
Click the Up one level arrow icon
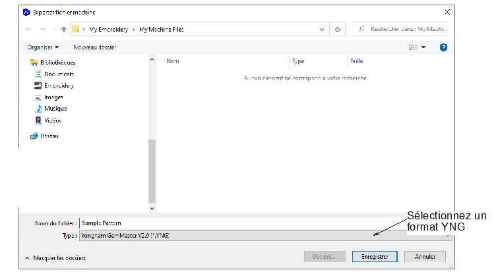63,30
